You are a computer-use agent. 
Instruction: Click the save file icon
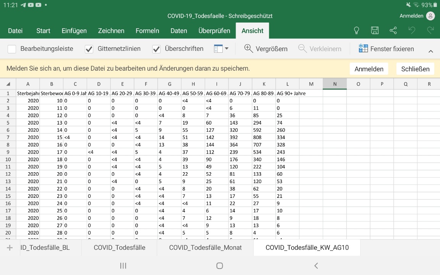375,31
